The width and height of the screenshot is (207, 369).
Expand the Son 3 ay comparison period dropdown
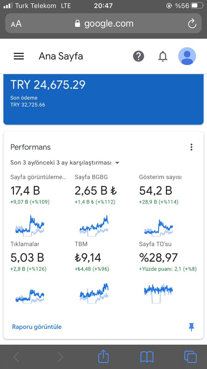(x=65, y=163)
